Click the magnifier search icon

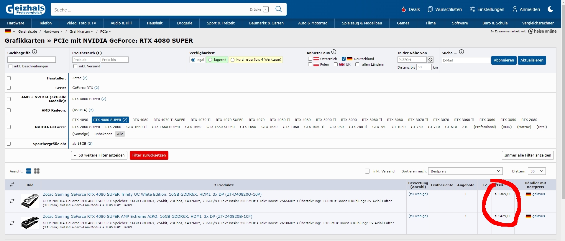(x=279, y=9)
